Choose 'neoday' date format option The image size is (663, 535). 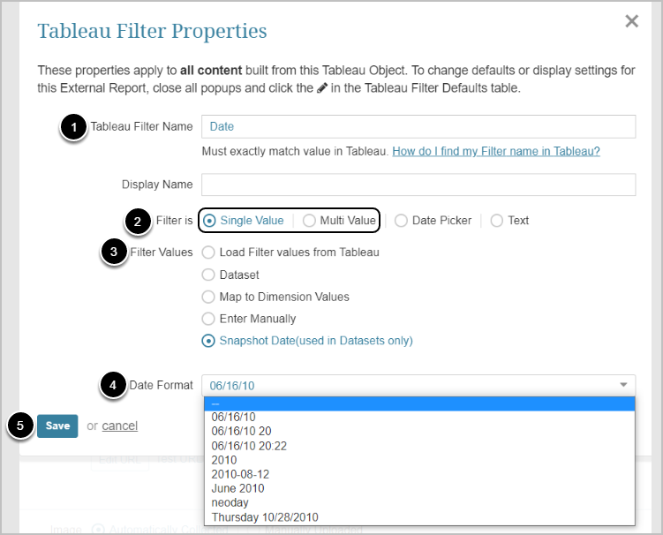[x=419, y=503]
